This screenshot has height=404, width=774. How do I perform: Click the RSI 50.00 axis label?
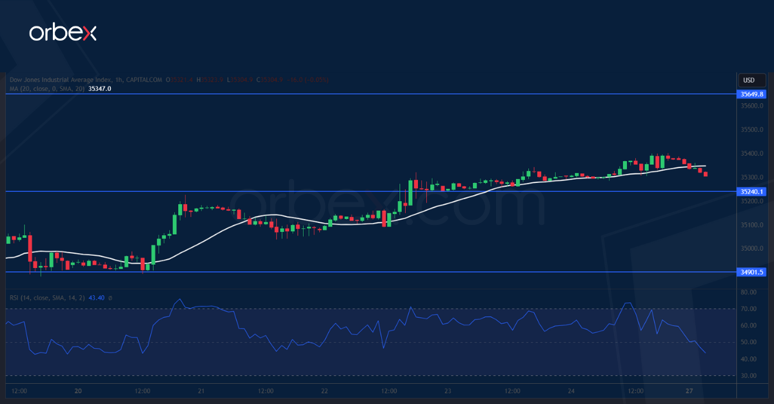(748, 343)
